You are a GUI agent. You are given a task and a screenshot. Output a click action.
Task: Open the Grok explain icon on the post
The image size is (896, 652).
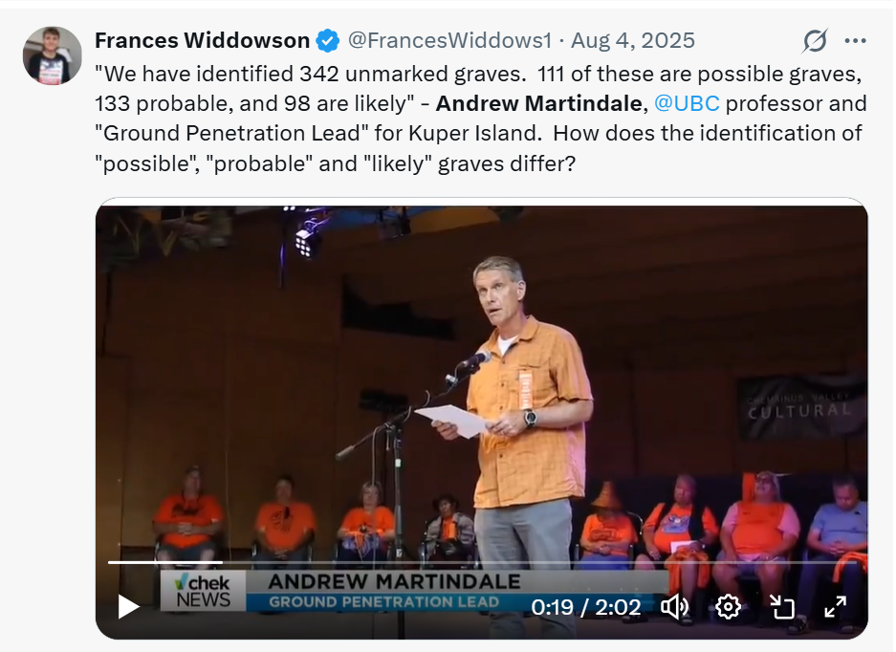tap(815, 40)
